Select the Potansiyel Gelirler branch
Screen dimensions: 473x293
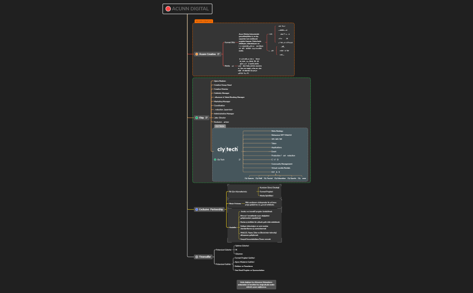click(223, 264)
